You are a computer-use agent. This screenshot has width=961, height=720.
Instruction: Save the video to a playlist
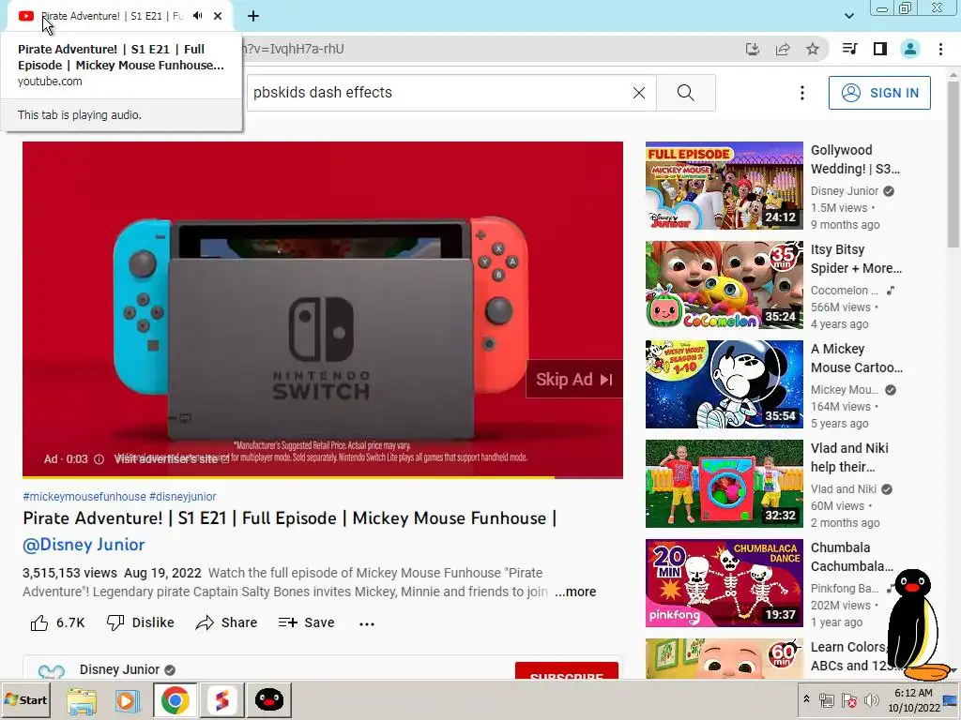pyautogui.click(x=307, y=622)
